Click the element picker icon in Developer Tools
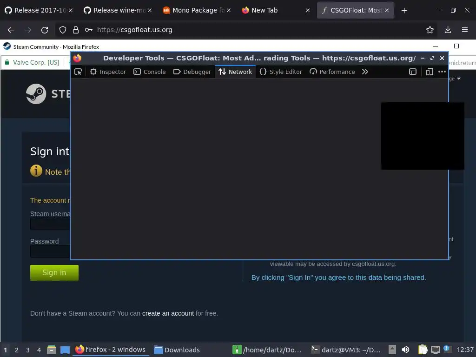This screenshot has width=476, height=357. click(x=78, y=72)
